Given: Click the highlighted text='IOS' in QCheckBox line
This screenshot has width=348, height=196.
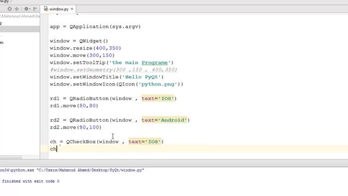Looking at the screenshot, I should pyautogui.click(x=145, y=142).
